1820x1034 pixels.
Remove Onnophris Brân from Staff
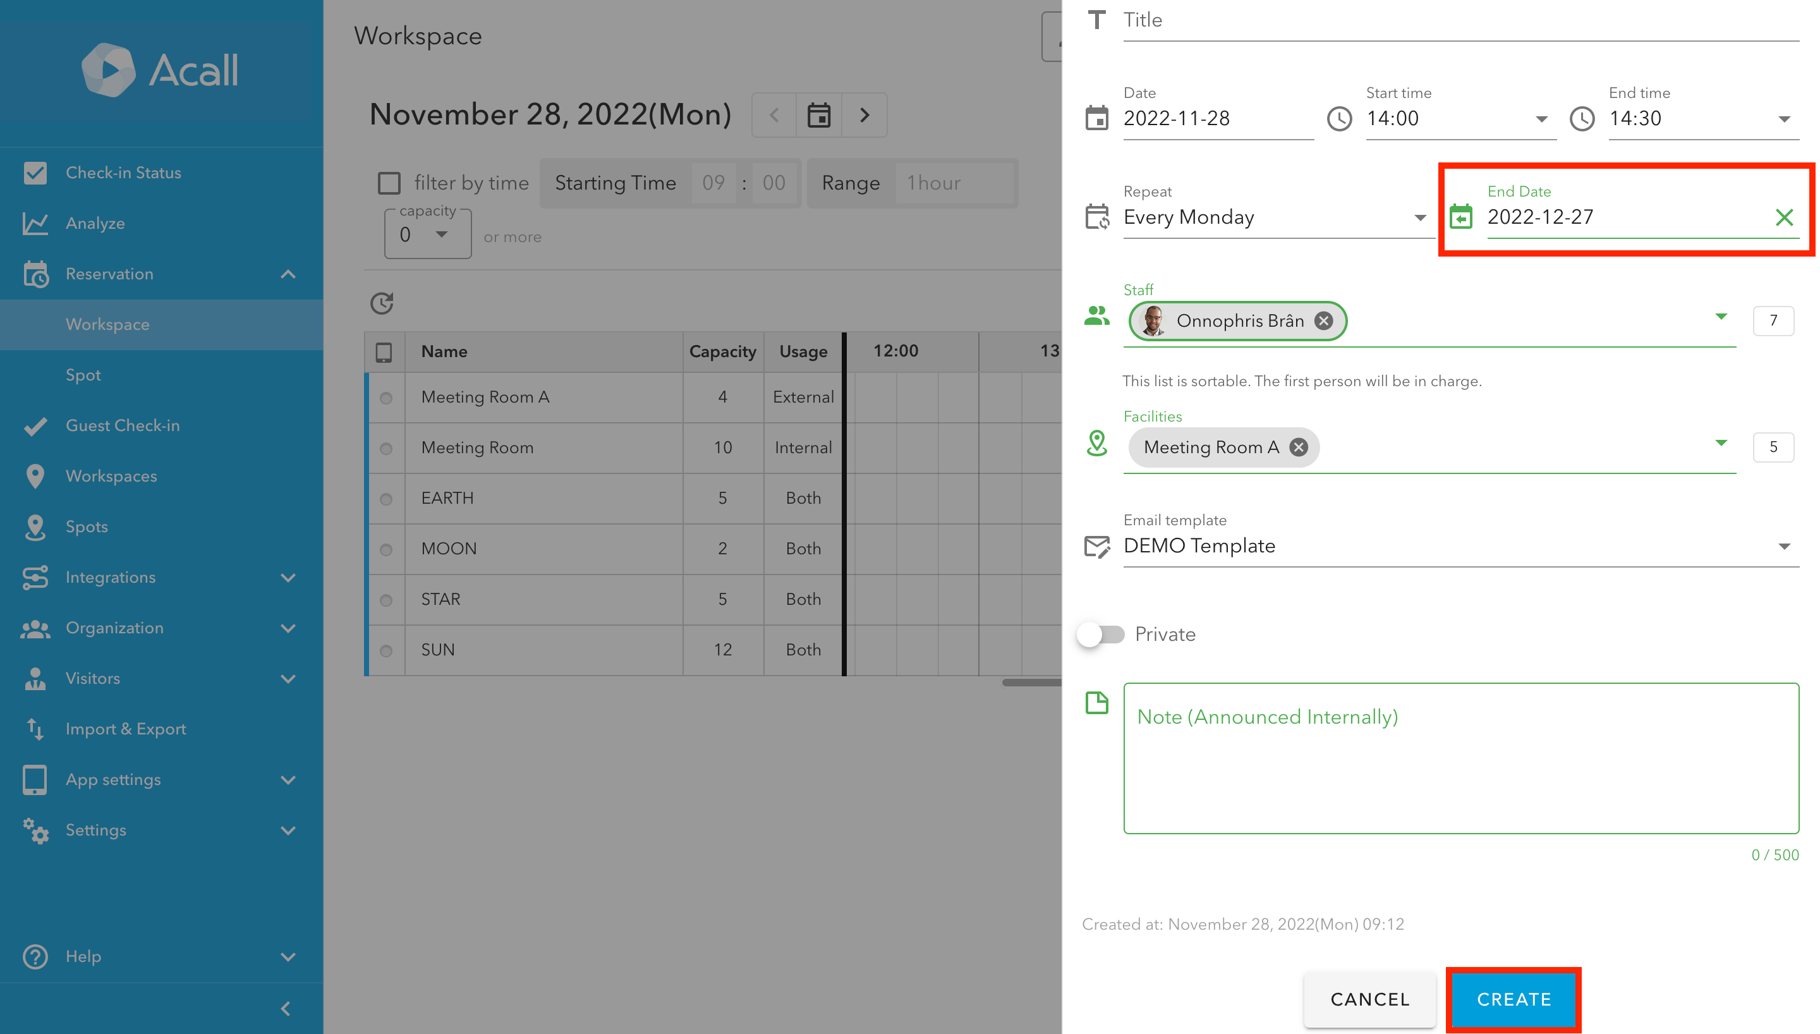1323,321
